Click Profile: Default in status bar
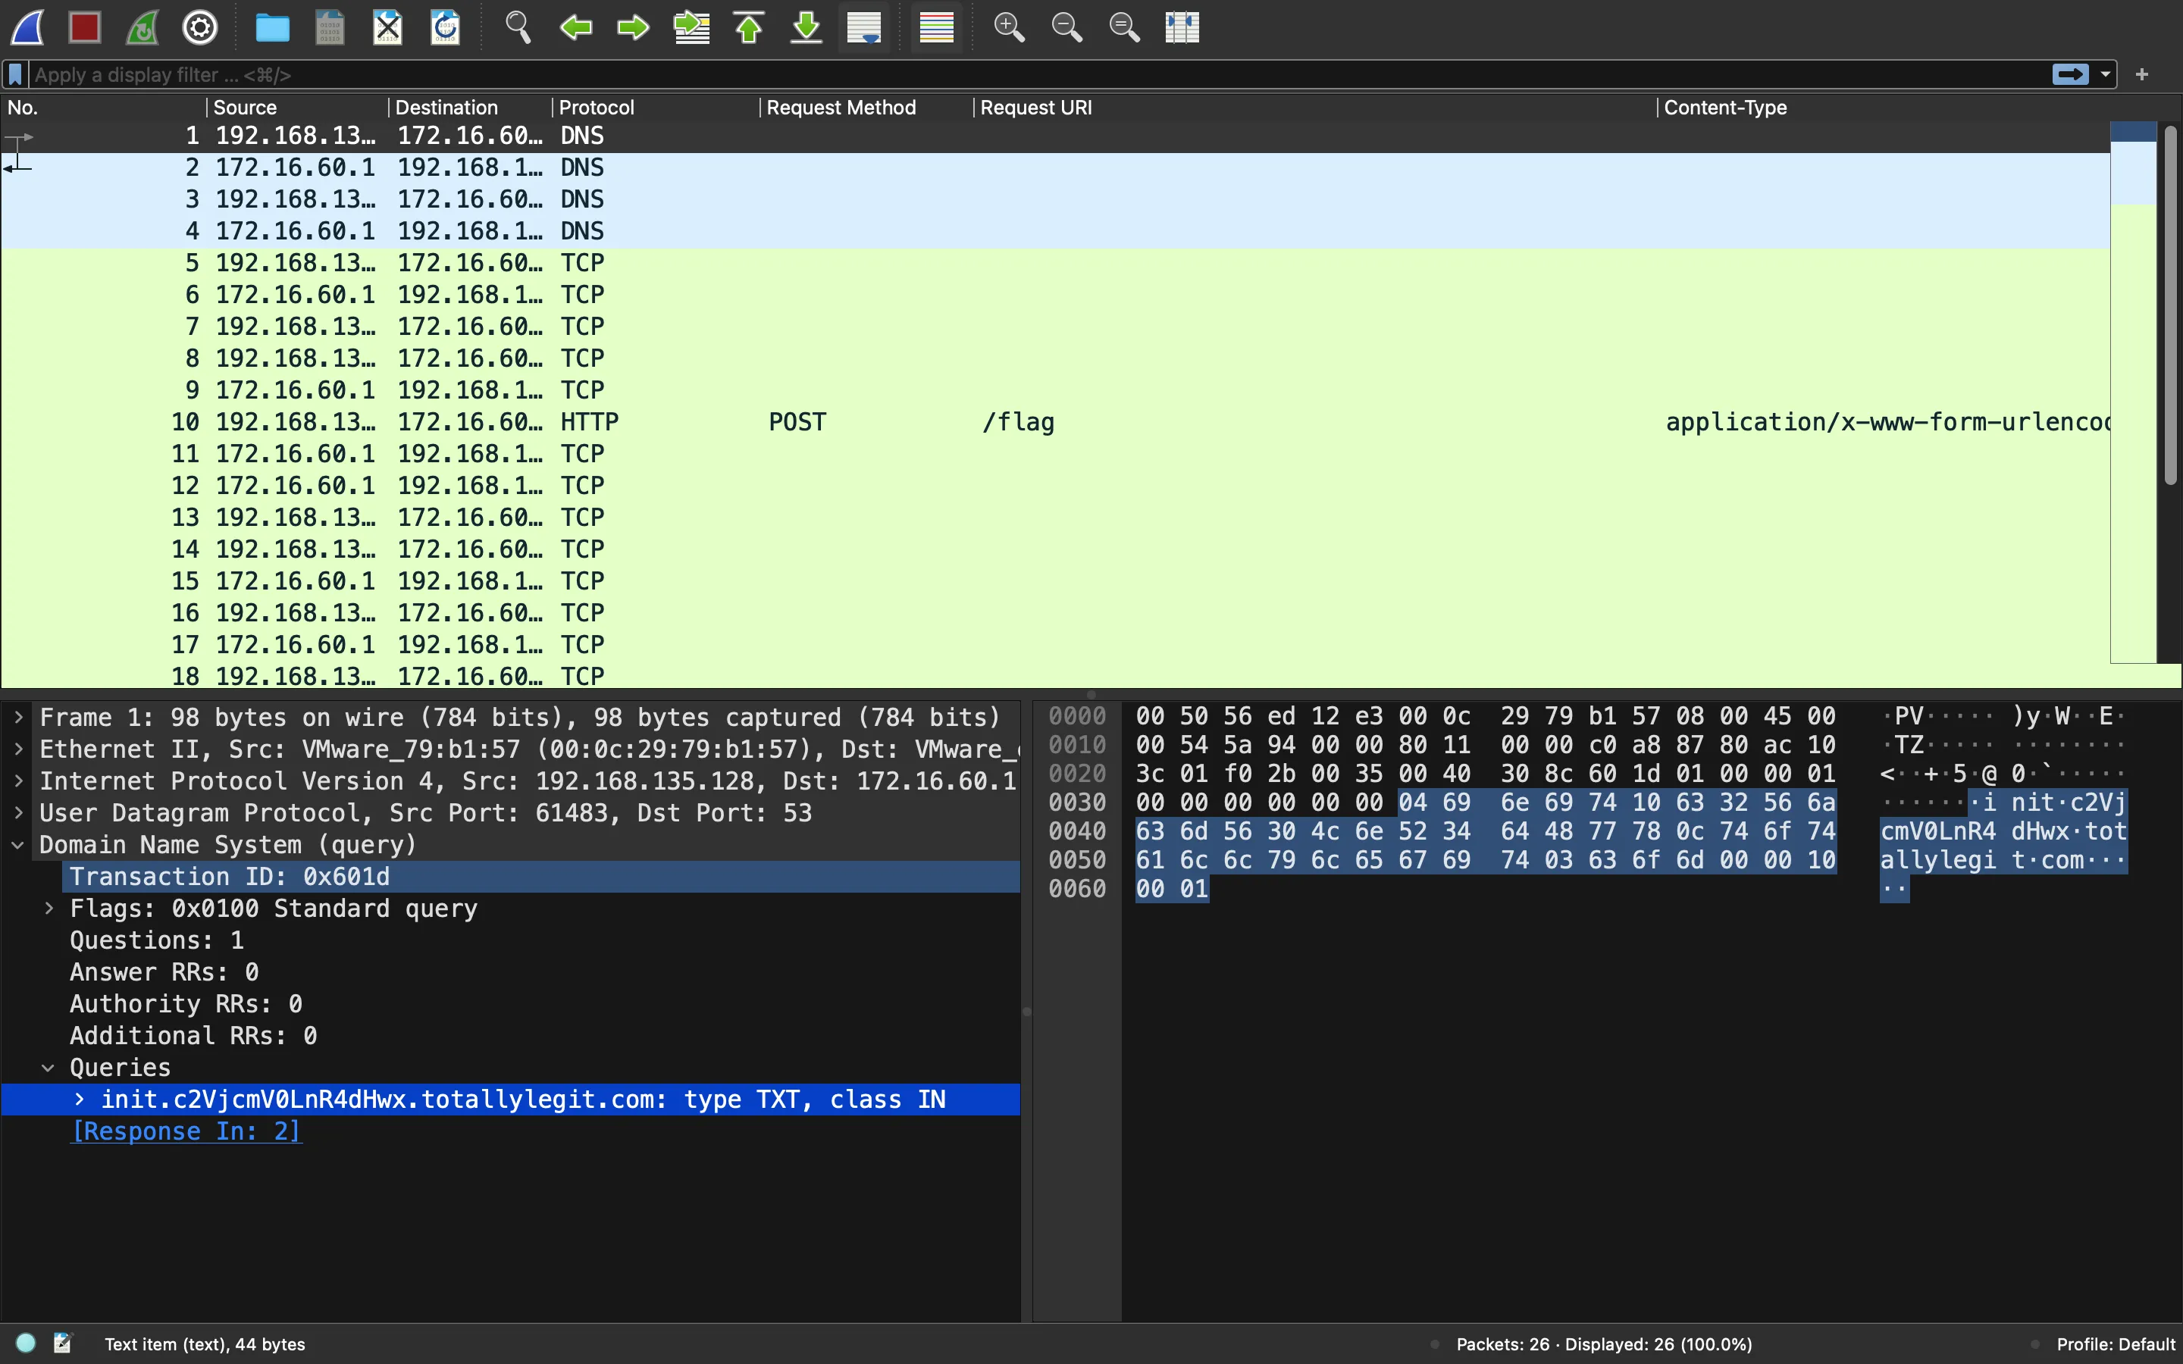 pyautogui.click(x=2116, y=1344)
